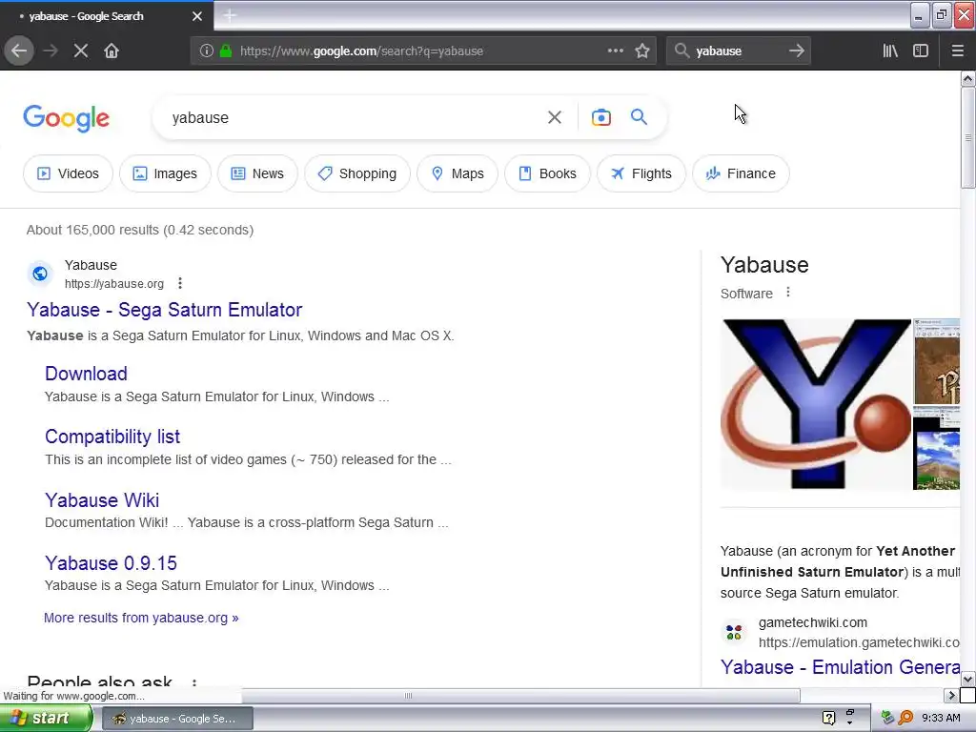The height and width of the screenshot is (732, 976).
Task: Open People also ask options menu
Action: (194, 682)
